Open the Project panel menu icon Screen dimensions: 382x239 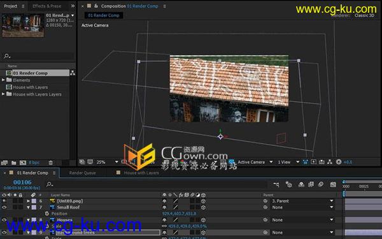23,6
